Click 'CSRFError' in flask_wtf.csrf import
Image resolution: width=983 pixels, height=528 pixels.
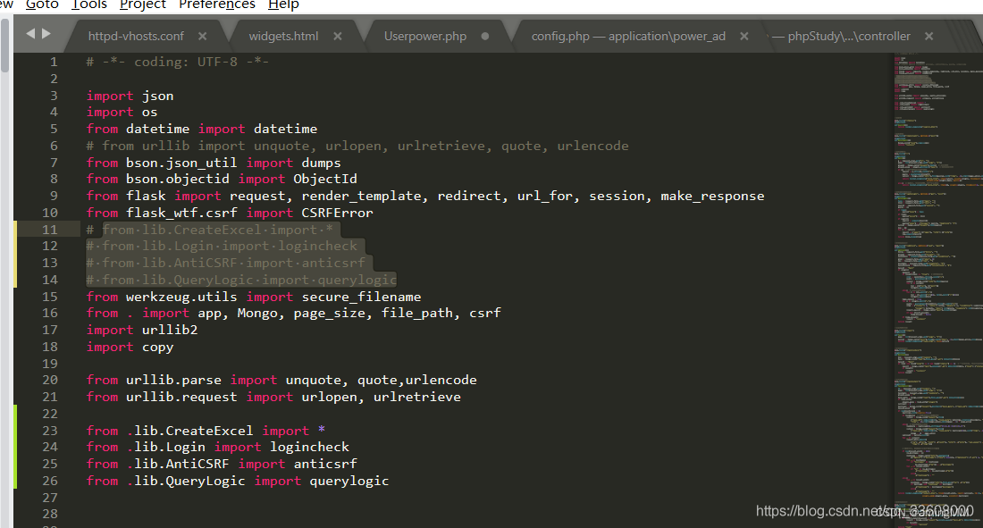point(337,214)
